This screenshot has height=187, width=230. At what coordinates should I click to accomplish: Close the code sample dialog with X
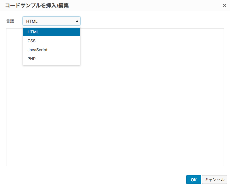(x=224, y=5)
